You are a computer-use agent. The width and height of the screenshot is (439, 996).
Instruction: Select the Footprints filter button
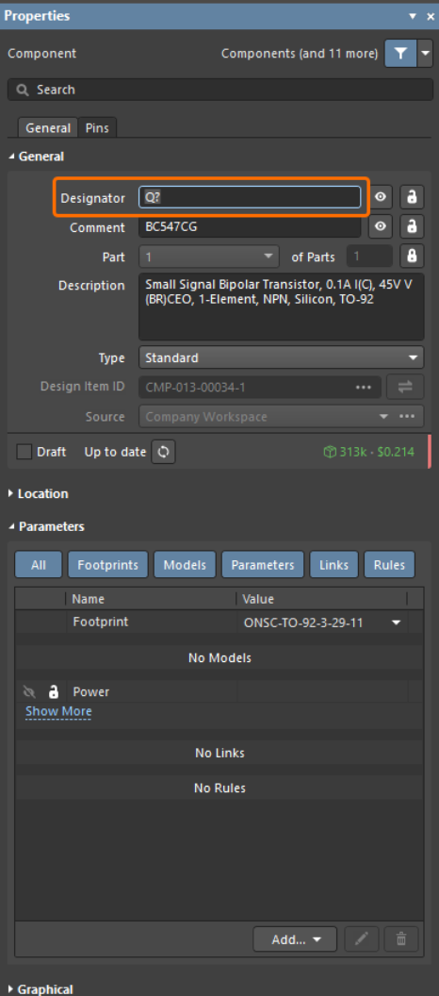[x=107, y=565]
